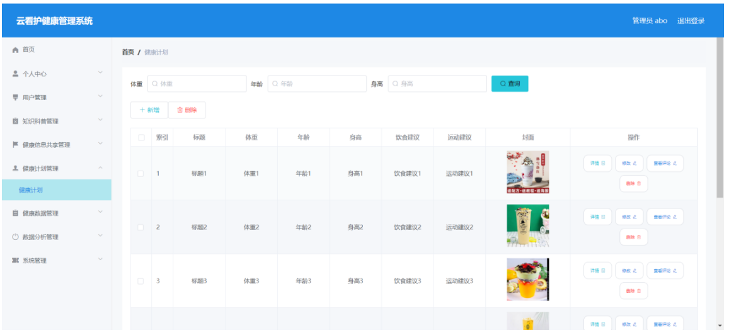Click the home icon beside 首页
This screenshot has height=335, width=729.
click(x=15, y=50)
